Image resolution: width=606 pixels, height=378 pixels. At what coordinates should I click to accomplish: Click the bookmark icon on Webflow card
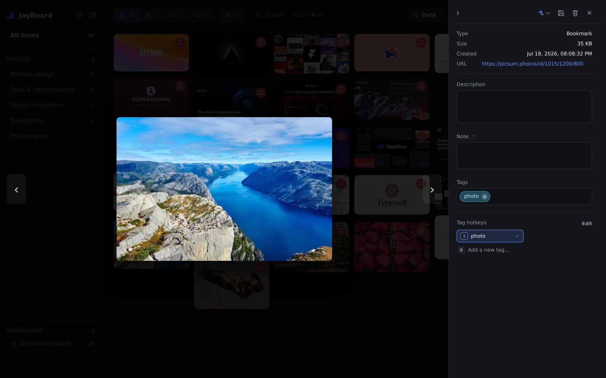421,136
